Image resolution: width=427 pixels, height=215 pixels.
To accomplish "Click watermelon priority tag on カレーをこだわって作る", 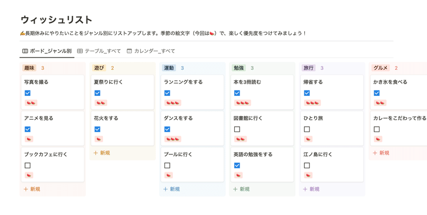I will click(378, 139).
